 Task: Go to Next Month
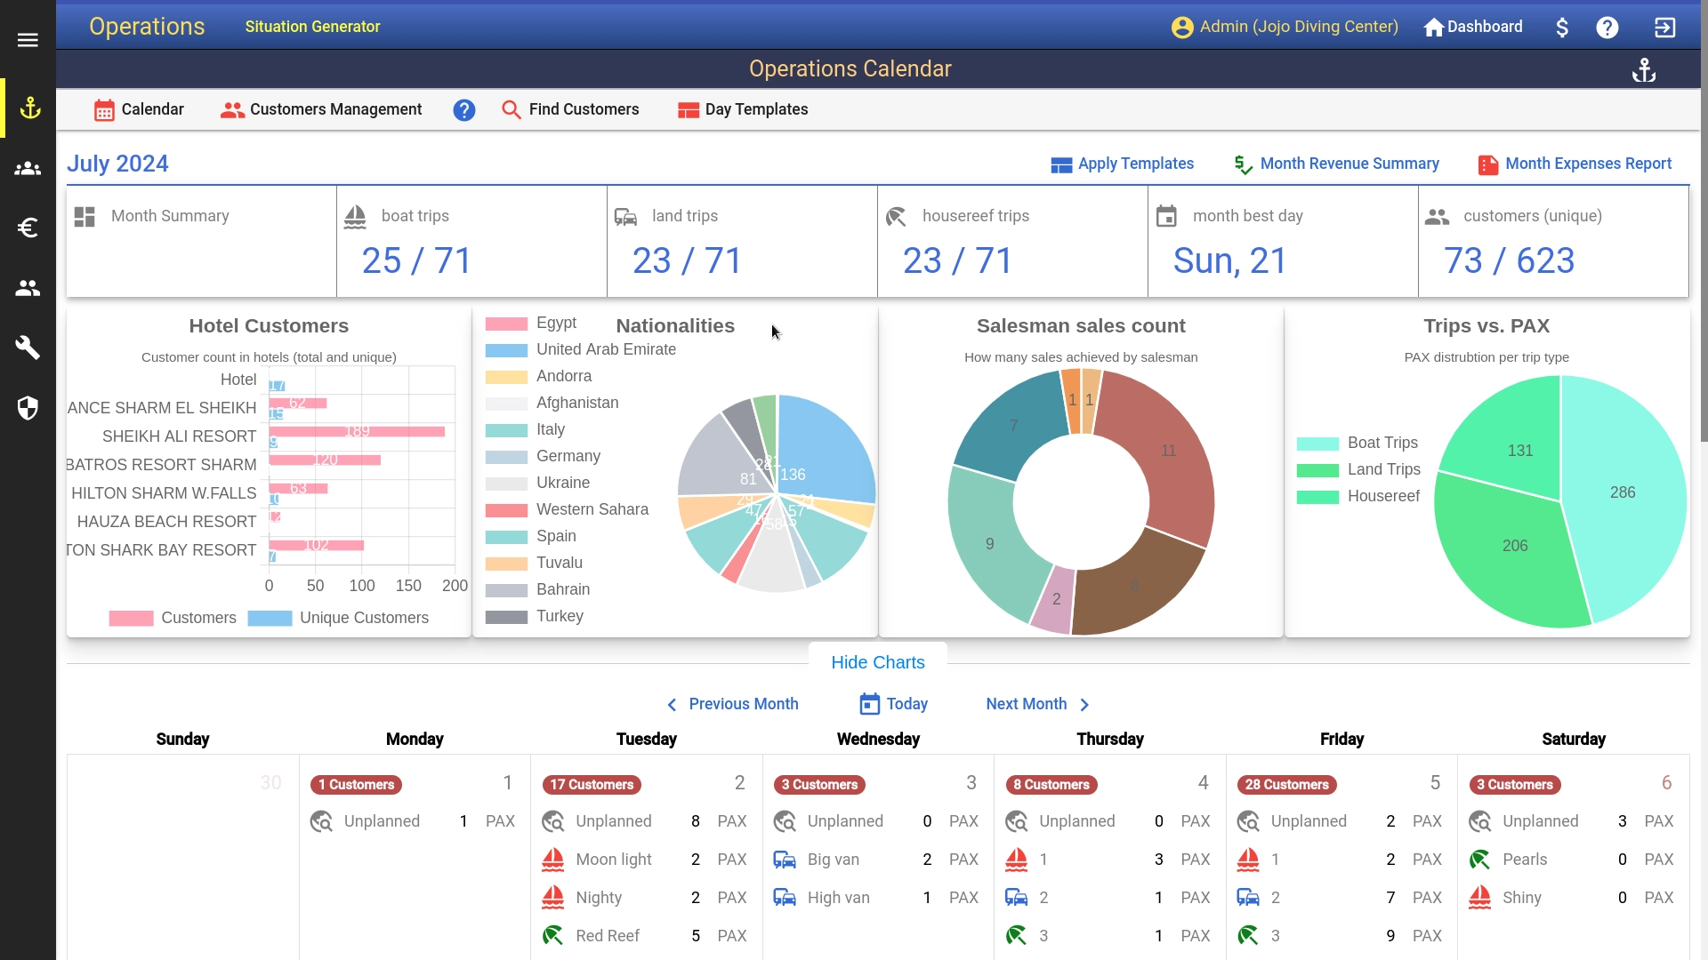[x=1038, y=705]
